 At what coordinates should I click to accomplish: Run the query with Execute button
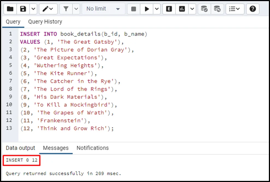coord(147,9)
